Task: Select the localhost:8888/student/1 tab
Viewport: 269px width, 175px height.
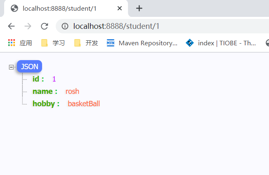Action: (x=66, y=8)
